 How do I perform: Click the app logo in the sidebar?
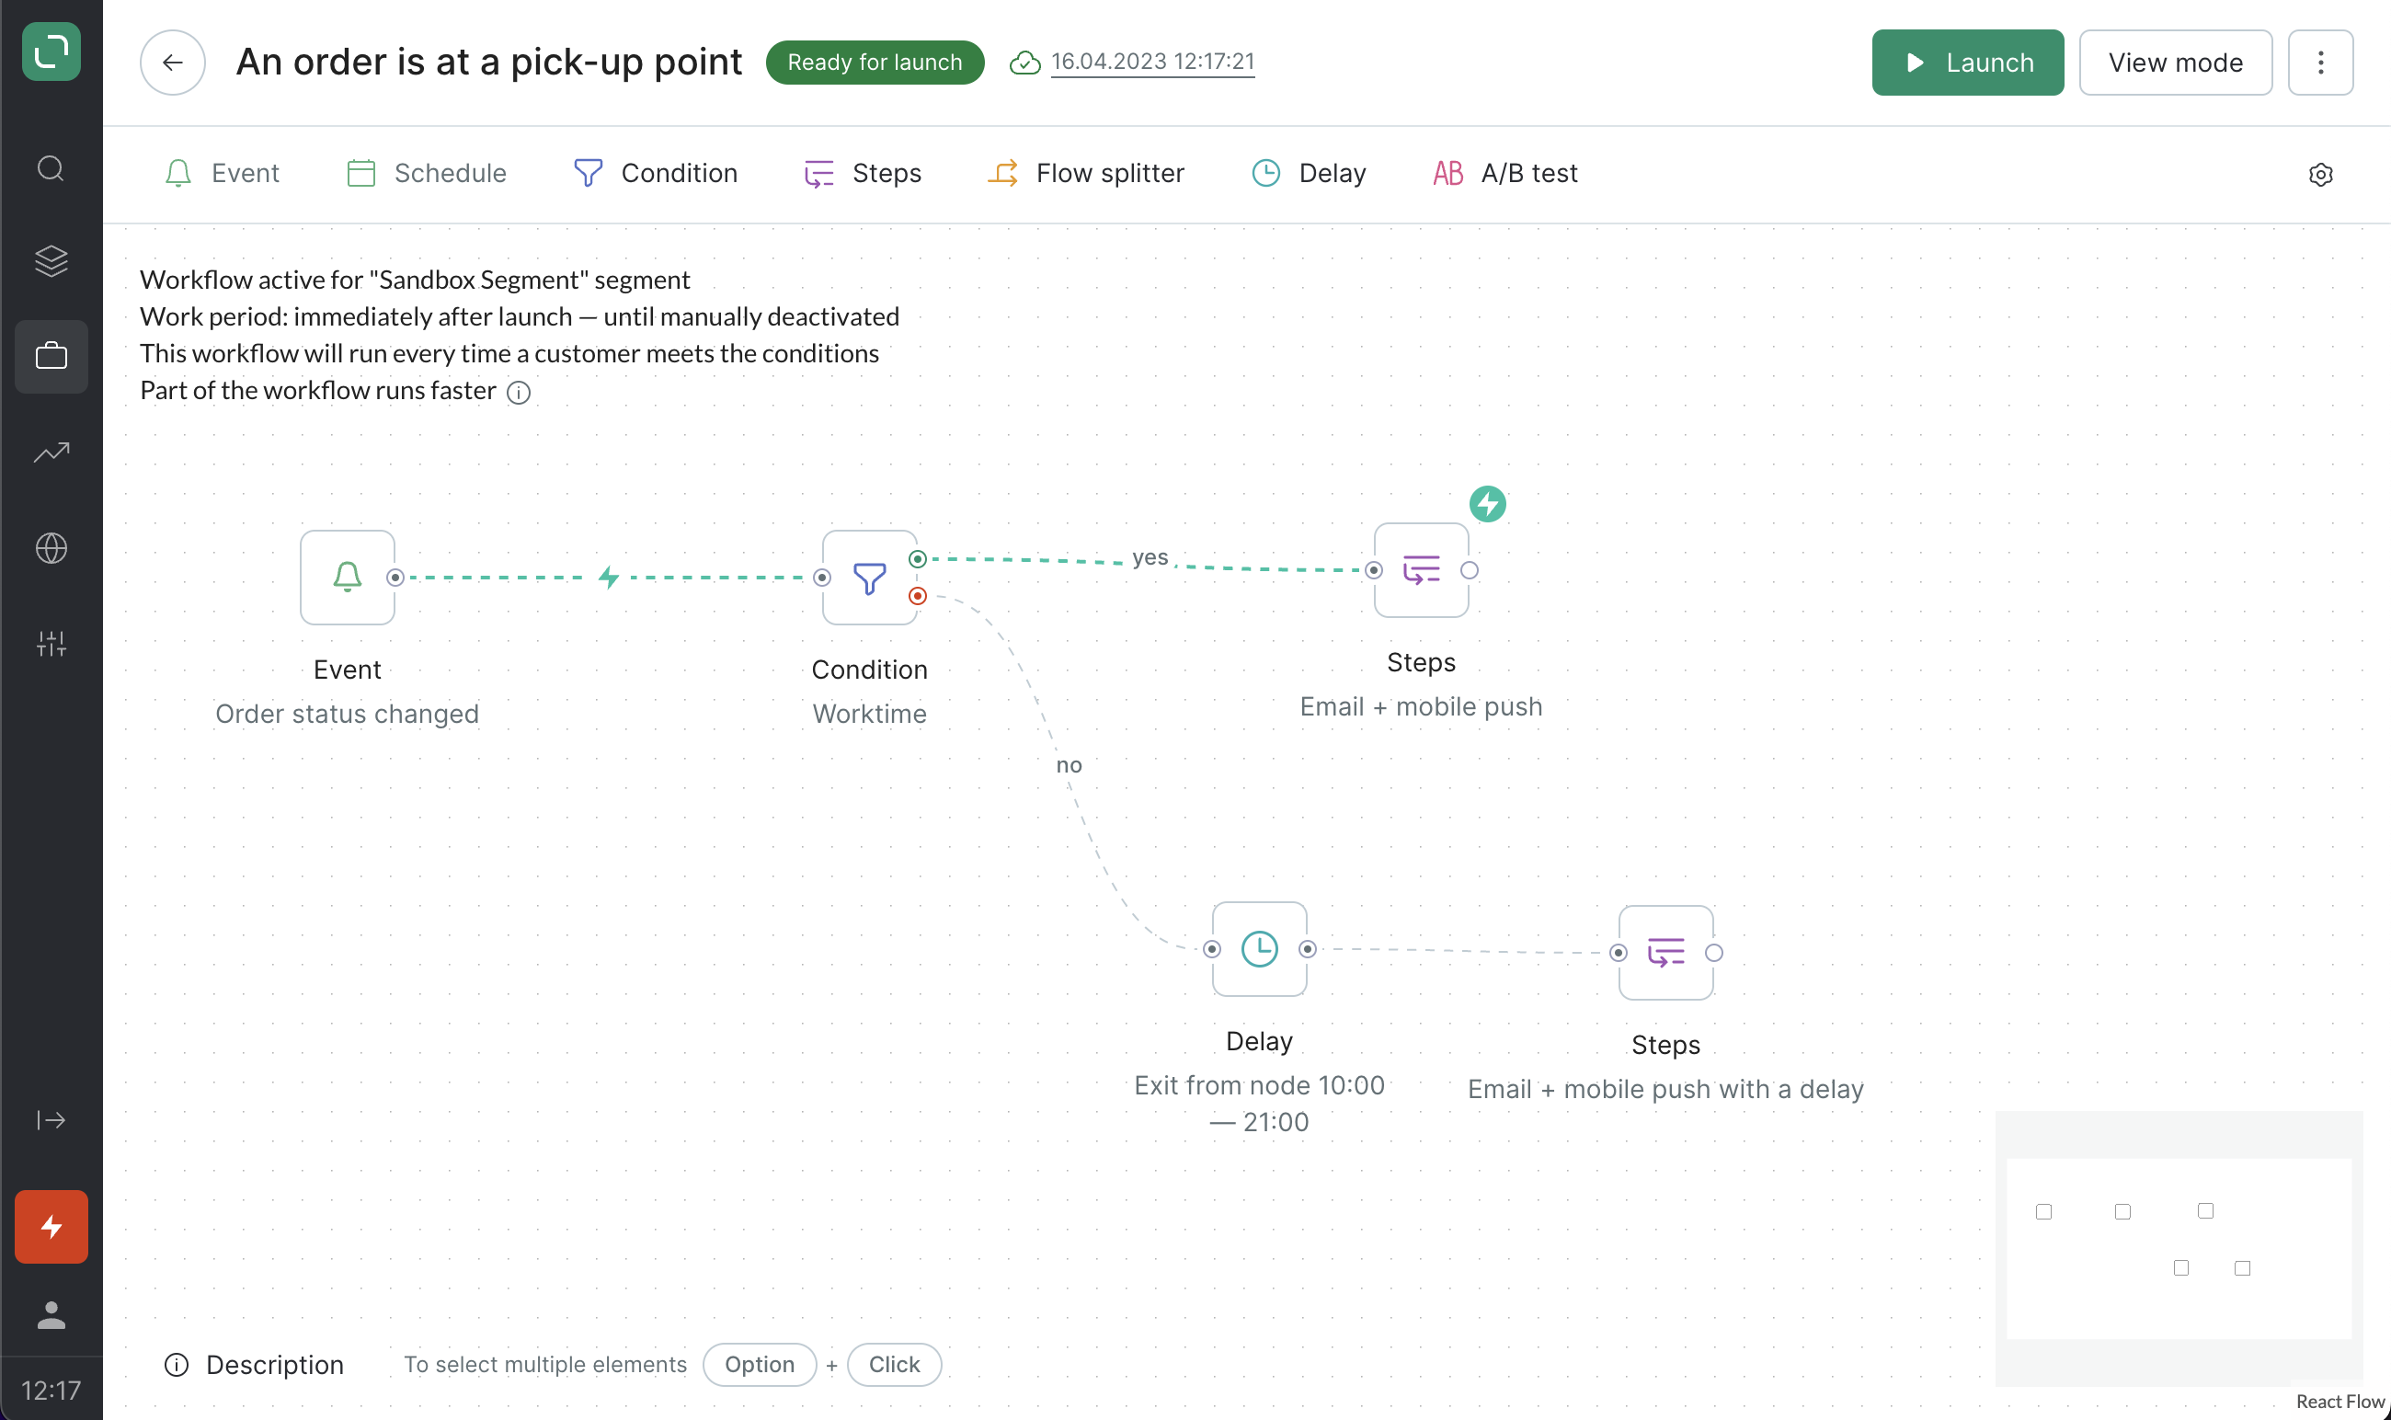pyautogui.click(x=51, y=51)
